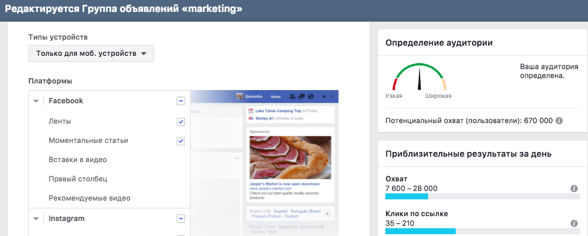
Task: Select the Вставки в видео placement
Action: [x=78, y=160]
